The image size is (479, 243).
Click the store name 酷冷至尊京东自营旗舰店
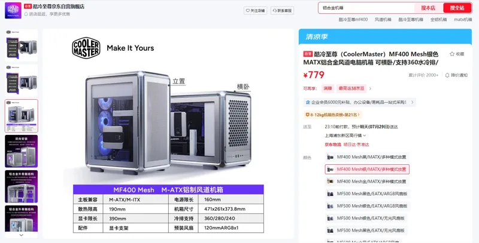[x=59, y=7]
